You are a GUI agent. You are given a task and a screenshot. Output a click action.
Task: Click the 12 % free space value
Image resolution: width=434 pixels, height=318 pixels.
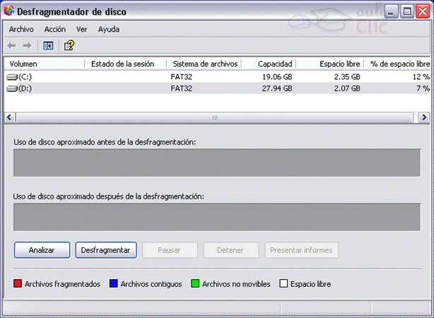click(x=421, y=77)
